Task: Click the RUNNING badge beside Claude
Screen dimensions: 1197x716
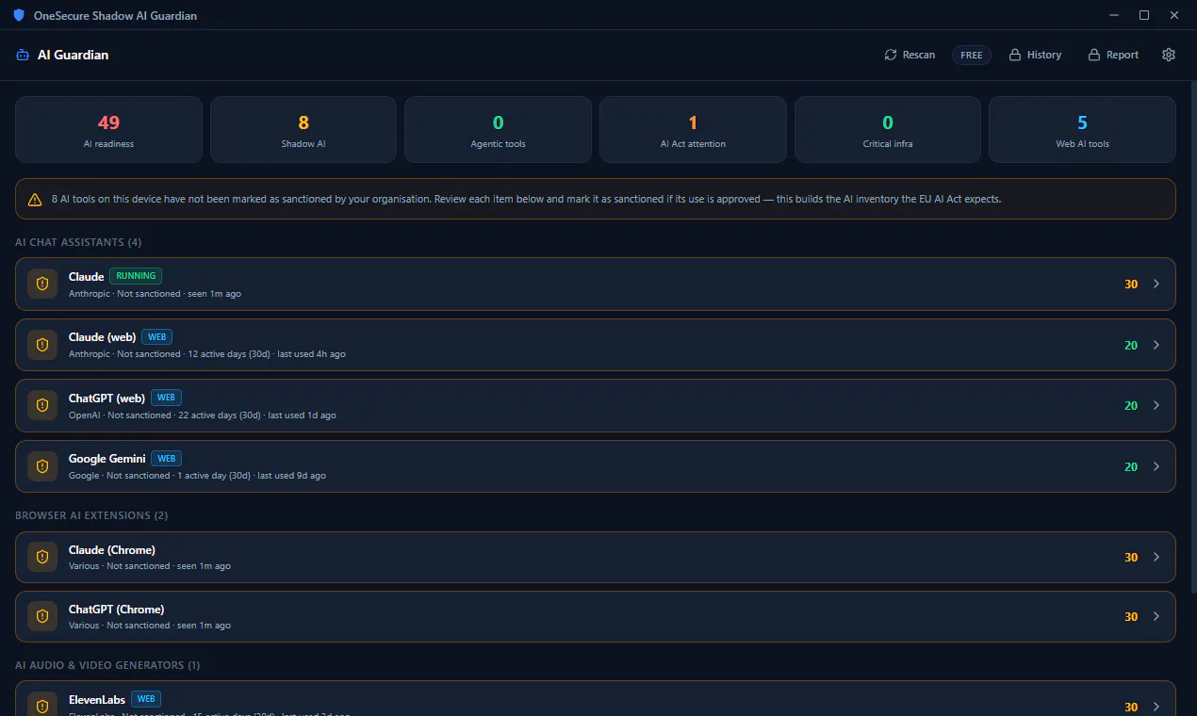Action: click(136, 276)
